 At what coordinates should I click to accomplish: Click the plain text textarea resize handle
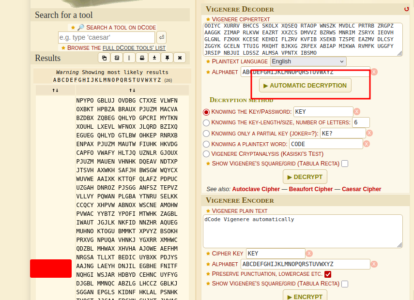pyautogui.click(x=399, y=245)
